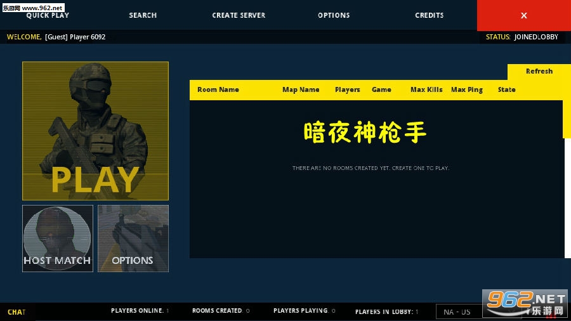Close the lobby with the red X
This screenshot has height=321, width=571.
pyautogui.click(x=523, y=15)
